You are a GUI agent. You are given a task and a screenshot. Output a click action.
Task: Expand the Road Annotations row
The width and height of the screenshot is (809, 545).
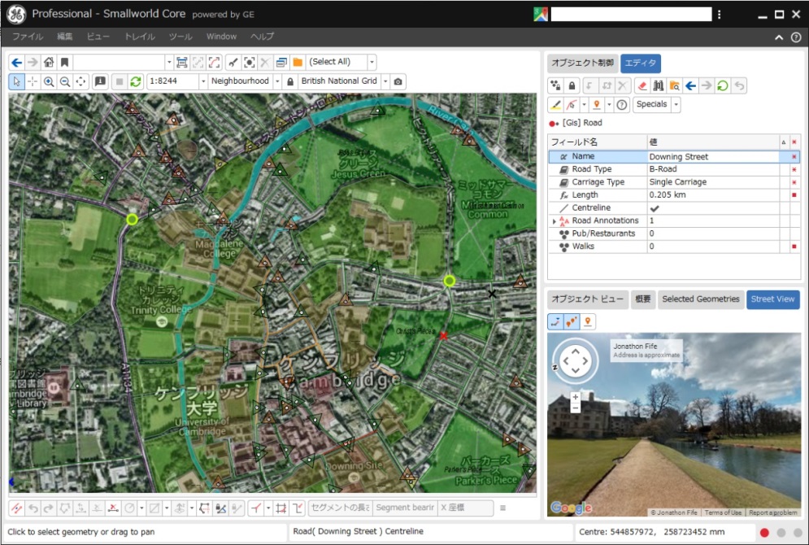[x=555, y=221]
